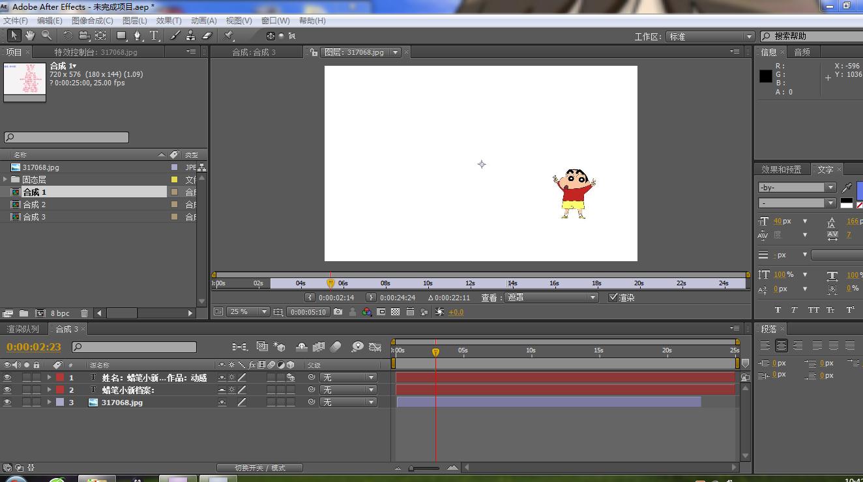
Task: Open the 文件(F) menu
Action: pos(16,20)
